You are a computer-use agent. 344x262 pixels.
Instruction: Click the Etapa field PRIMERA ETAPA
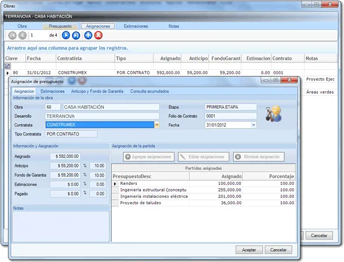[x=231, y=107]
